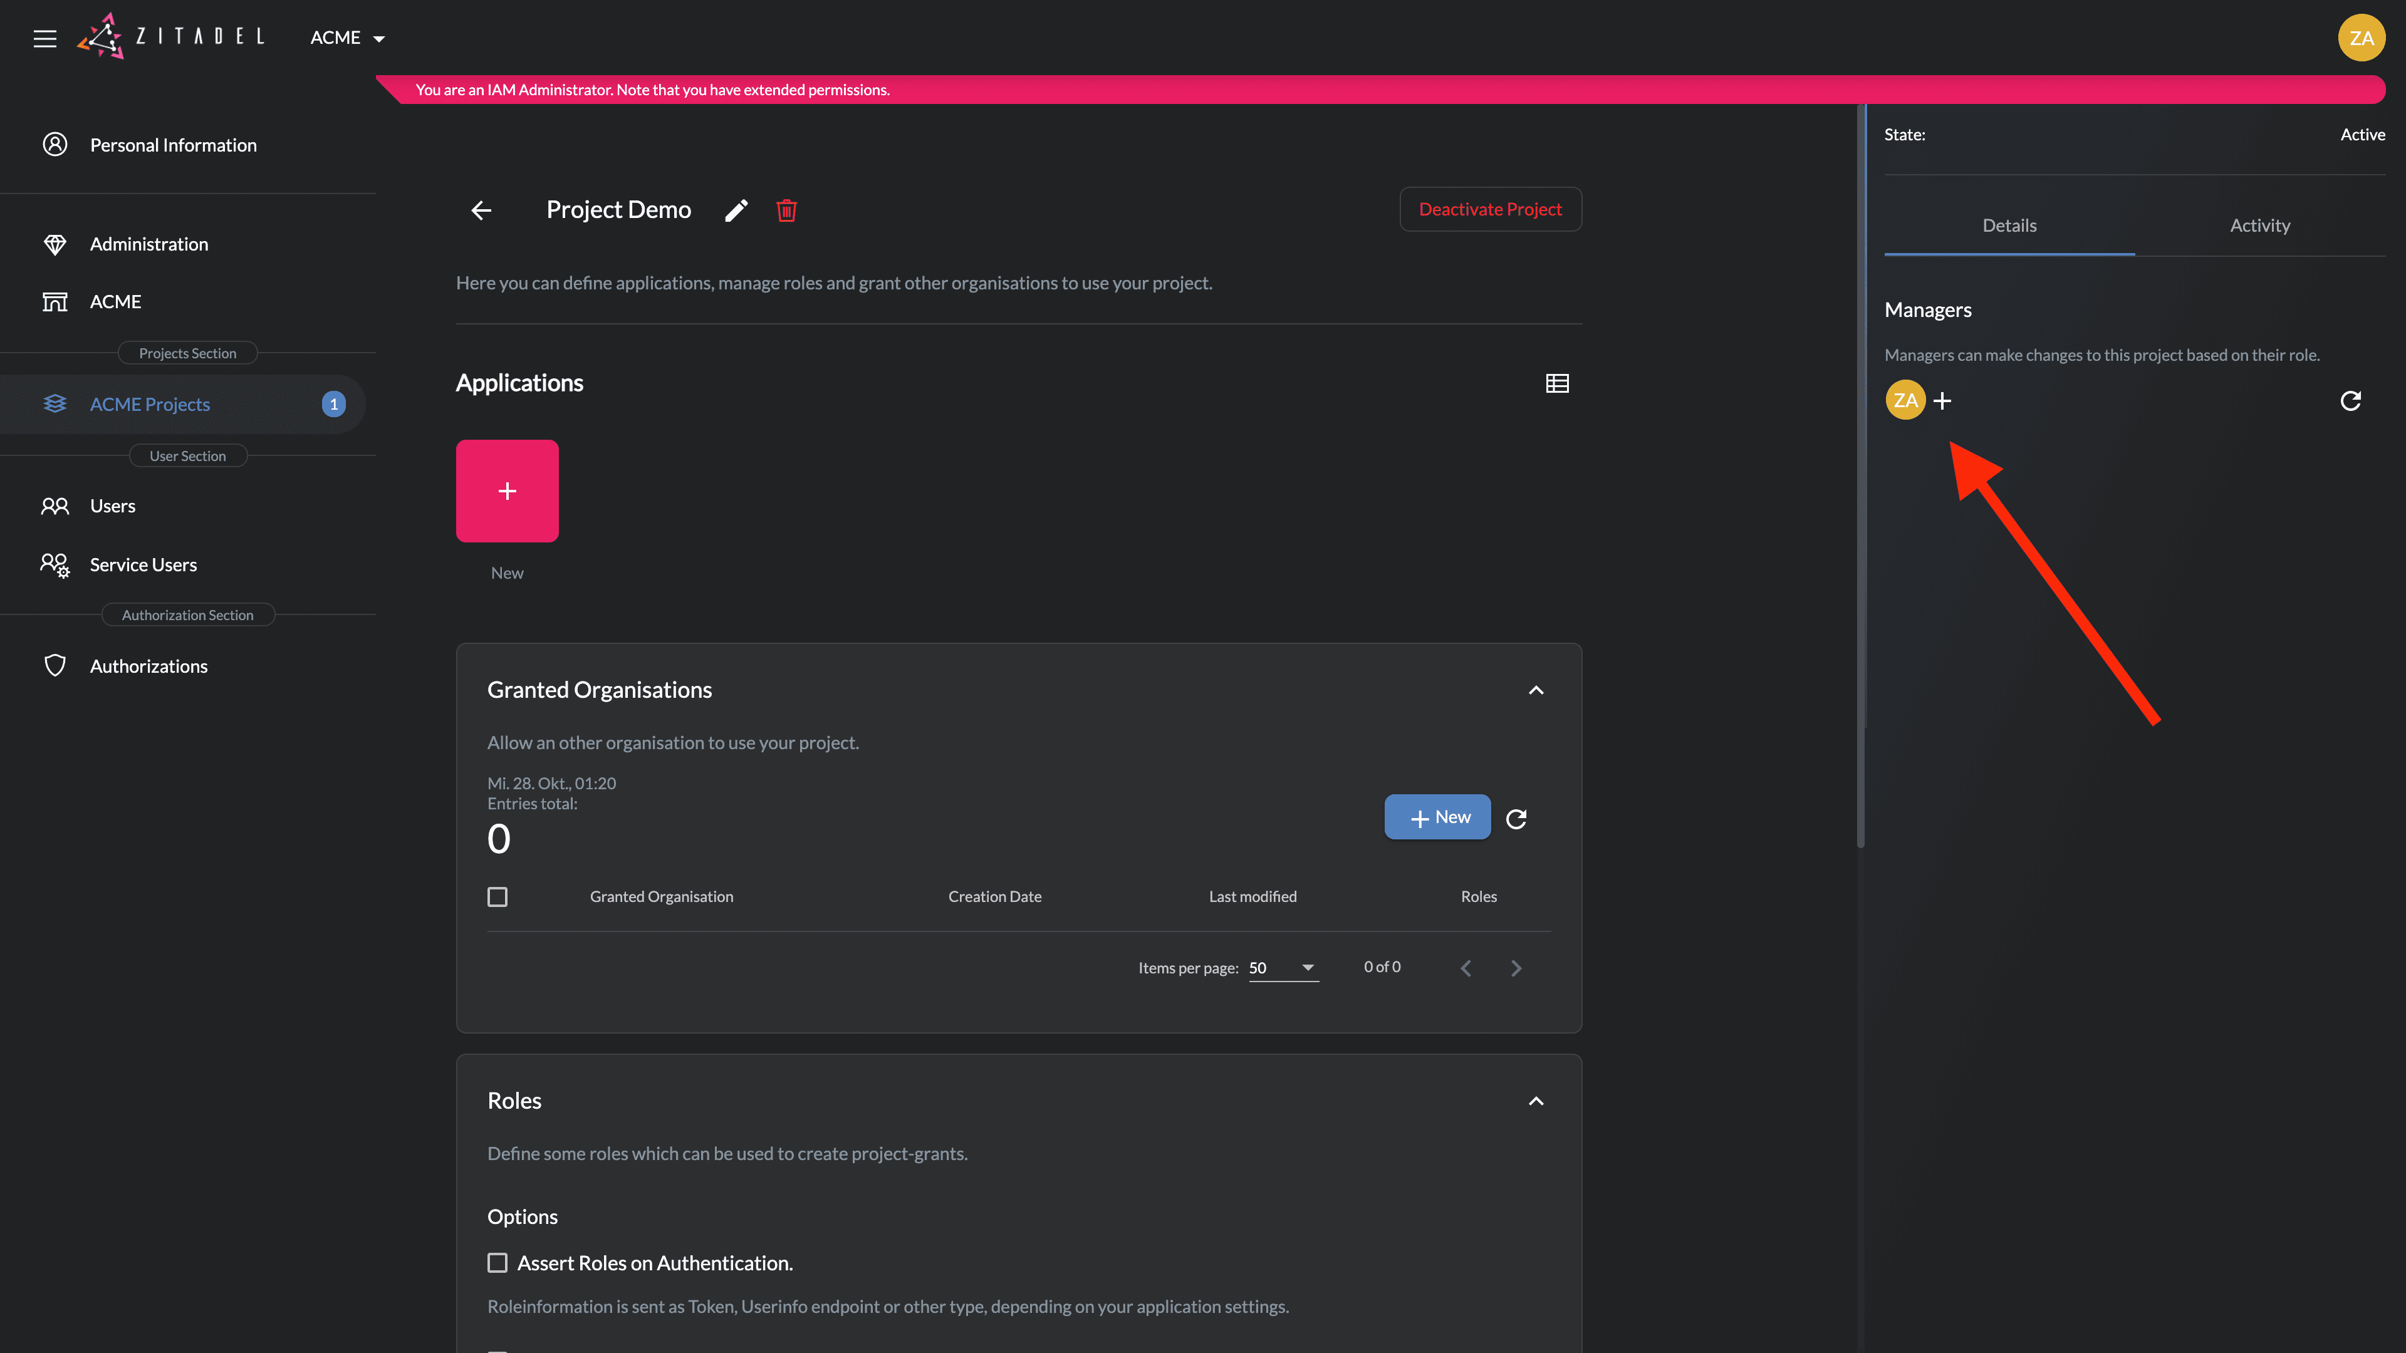This screenshot has width=2406, height=1353.
Task: Open the hamburger menu
Action: 45,38
